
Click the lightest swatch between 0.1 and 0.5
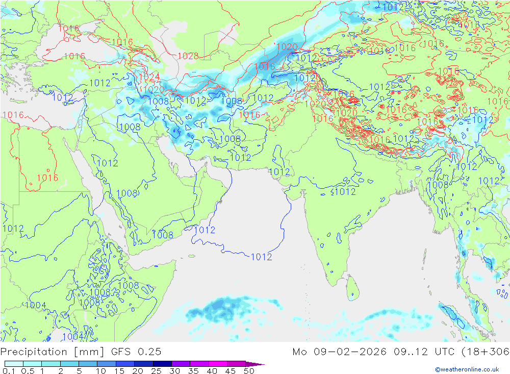pos(14,364)
